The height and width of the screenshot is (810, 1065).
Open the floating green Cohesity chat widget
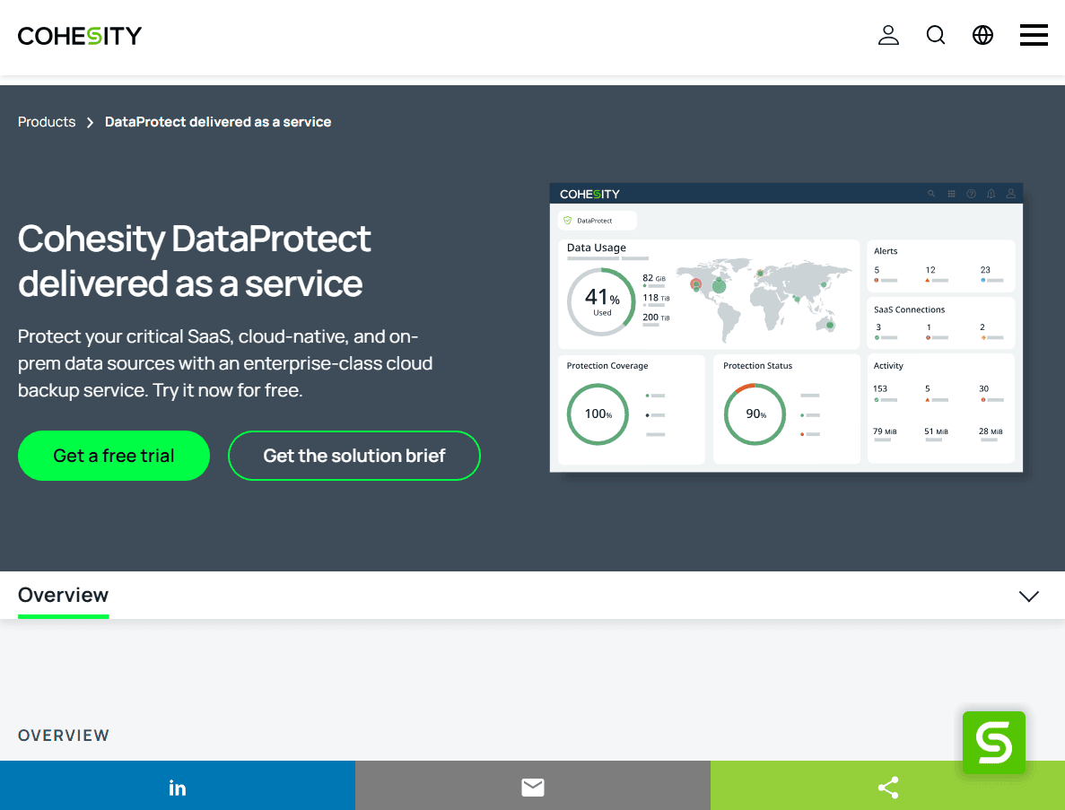[x=994, y=742]
